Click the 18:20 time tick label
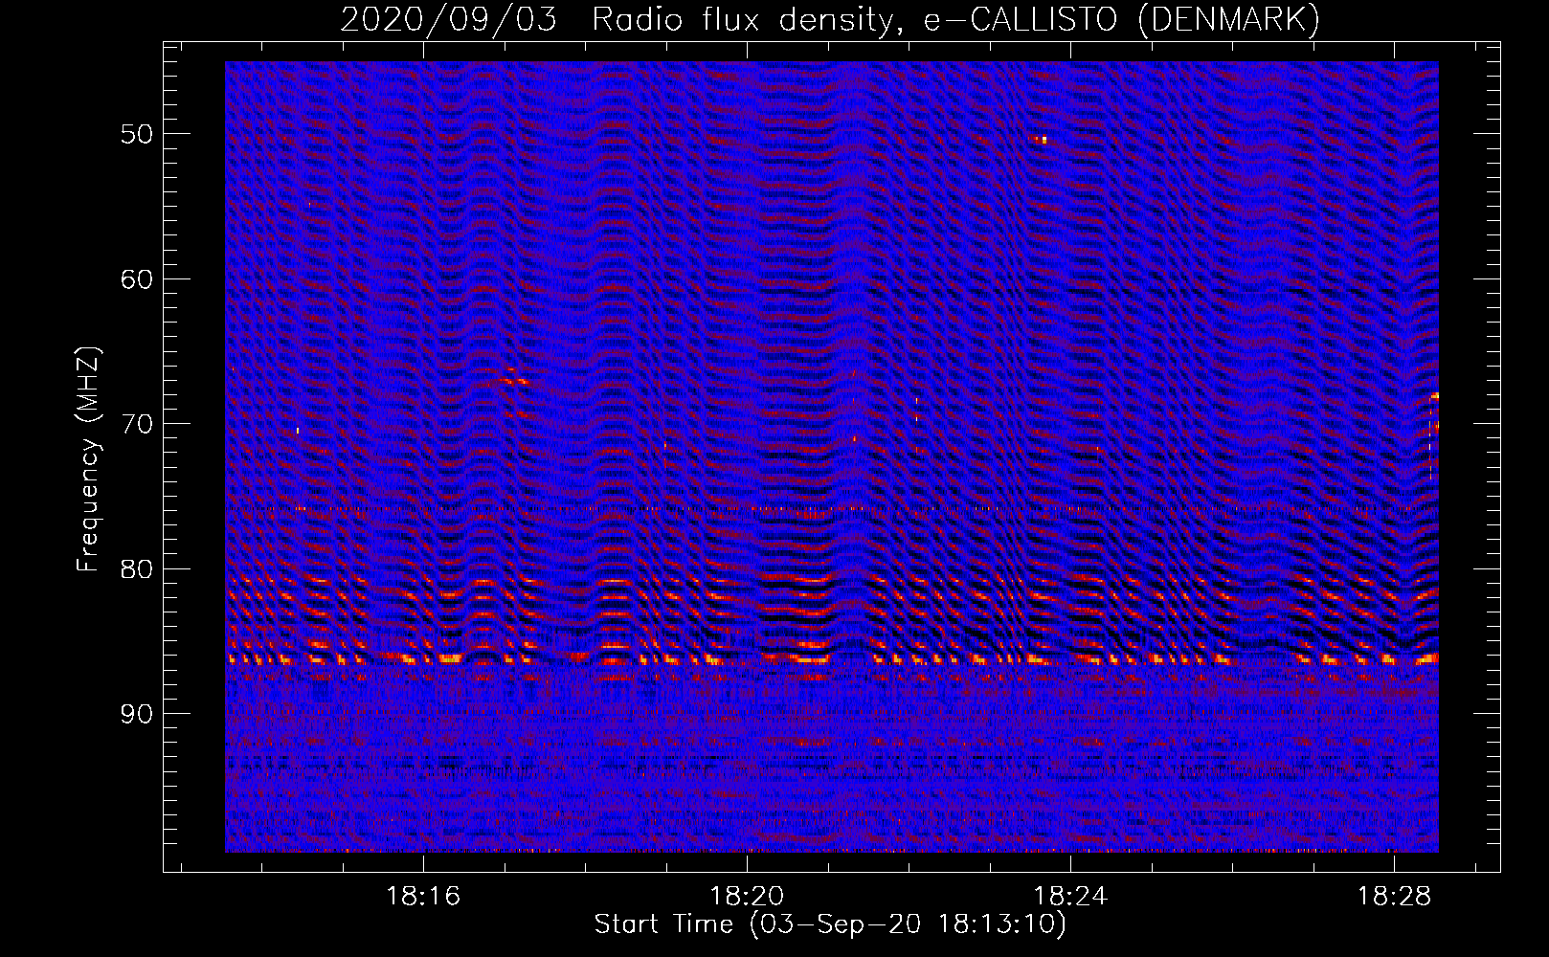The image size is (1549, 957). [747, 896]
